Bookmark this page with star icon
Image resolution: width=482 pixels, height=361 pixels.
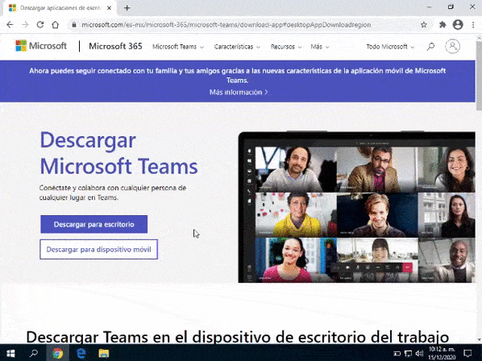tap(424, 25)
